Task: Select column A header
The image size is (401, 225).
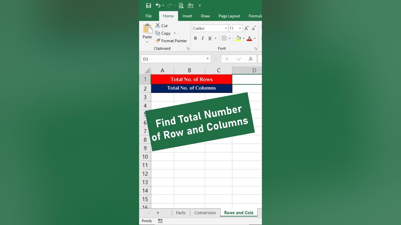Action: point(163,71)
